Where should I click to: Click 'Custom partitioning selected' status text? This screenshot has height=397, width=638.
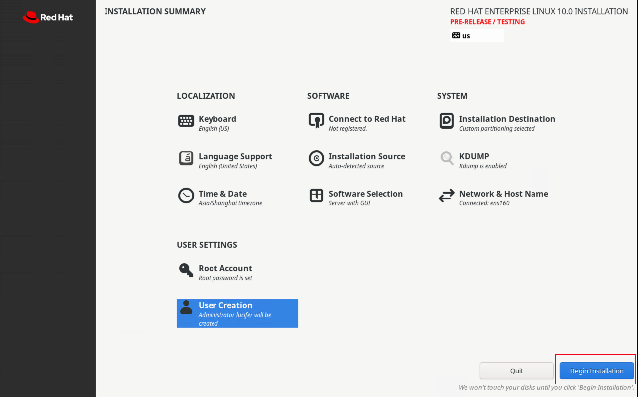point(497,129)
